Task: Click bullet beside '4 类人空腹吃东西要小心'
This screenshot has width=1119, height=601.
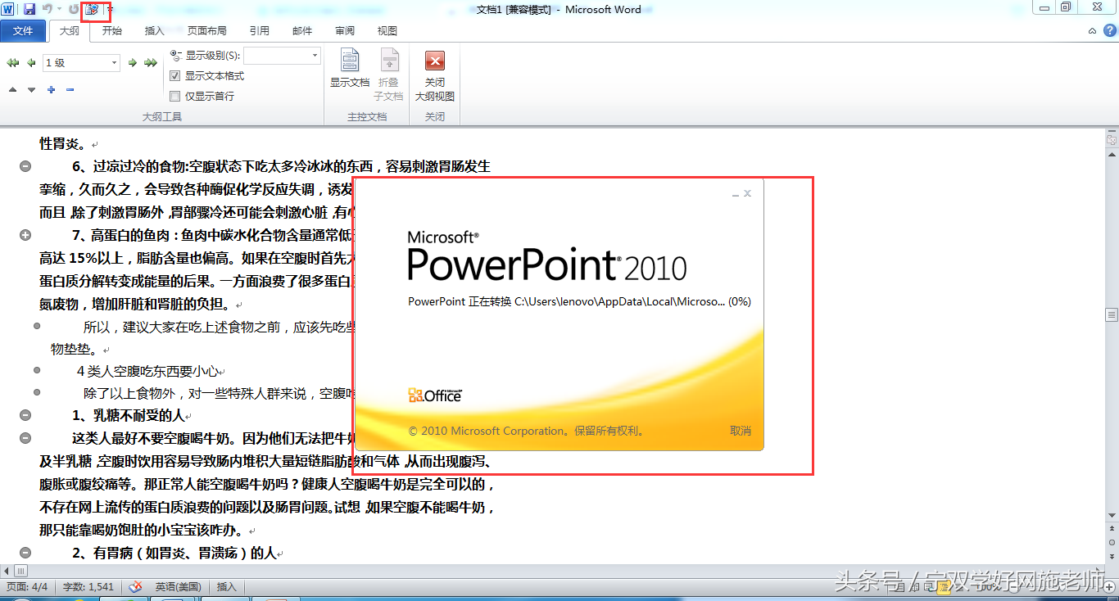Action: point(37,370)
